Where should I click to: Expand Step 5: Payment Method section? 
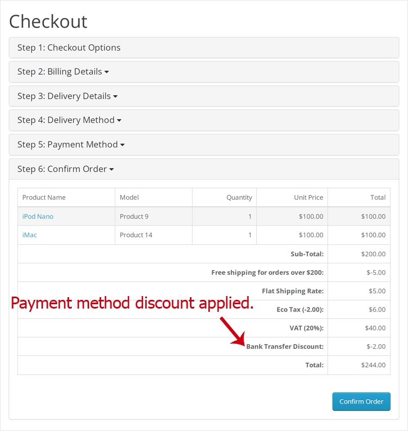pos(67,145)
